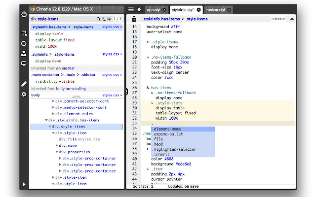Open styles.css link on .styleinfo > .style-items rule
The height and width of the screenshot is (197, 316).
tap(112, 54)
